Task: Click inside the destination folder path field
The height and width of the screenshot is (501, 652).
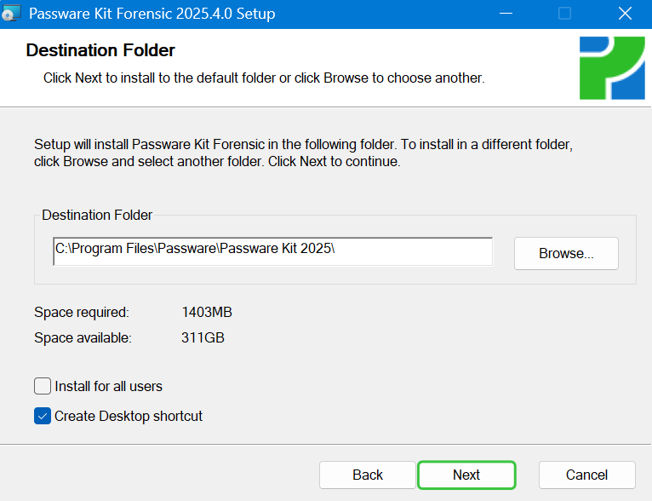Action: (272, 250)
